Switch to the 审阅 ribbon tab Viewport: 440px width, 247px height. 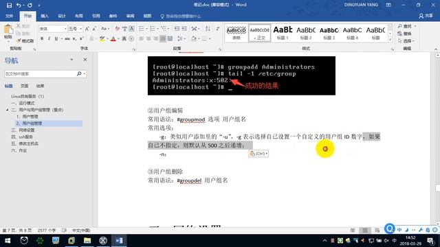click(x=130, y=16)
